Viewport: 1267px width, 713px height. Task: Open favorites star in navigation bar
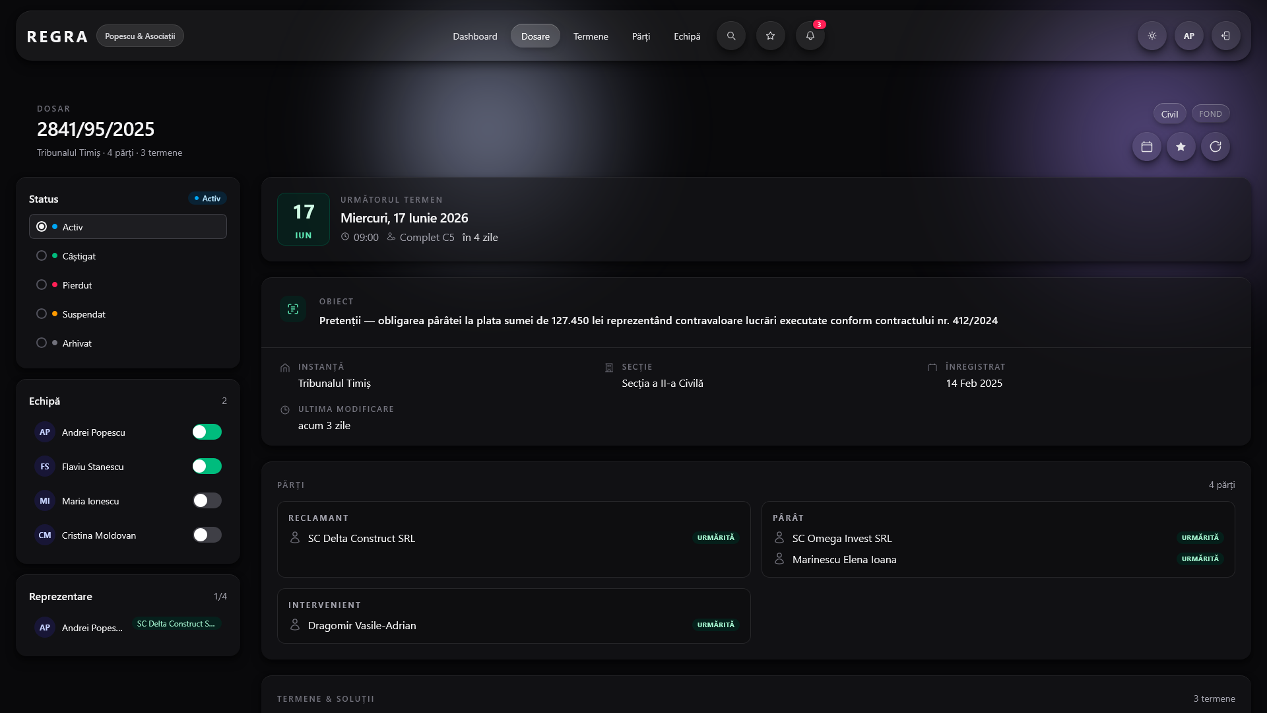coord(771,36)
